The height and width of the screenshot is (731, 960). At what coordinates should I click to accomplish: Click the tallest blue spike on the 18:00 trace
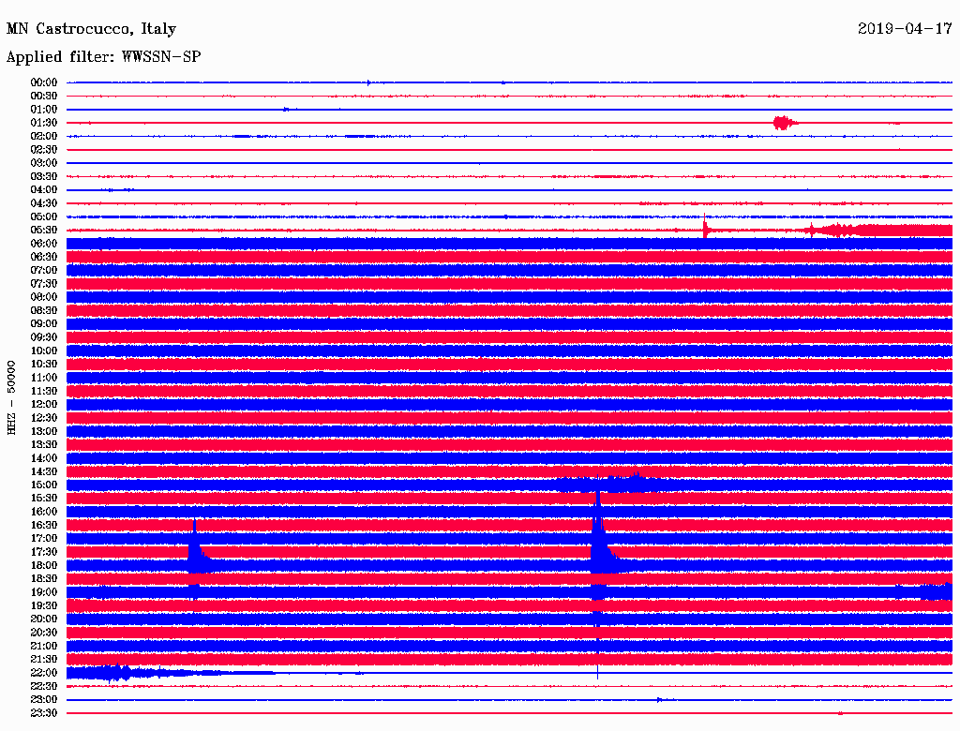598,563
